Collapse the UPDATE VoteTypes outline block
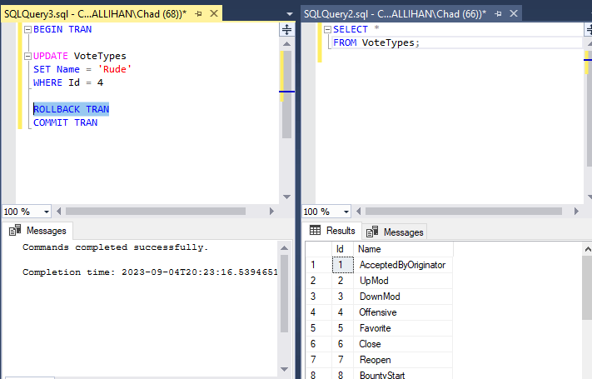The image size is (592, 379). (27, 56)
